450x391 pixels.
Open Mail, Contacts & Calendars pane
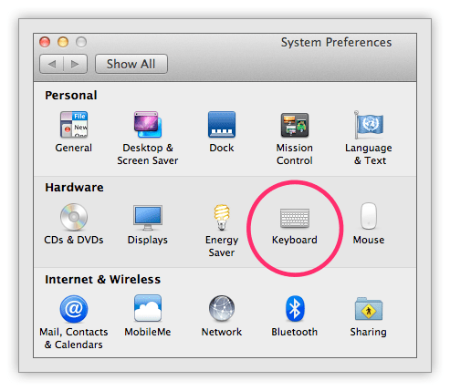[74, 309]
